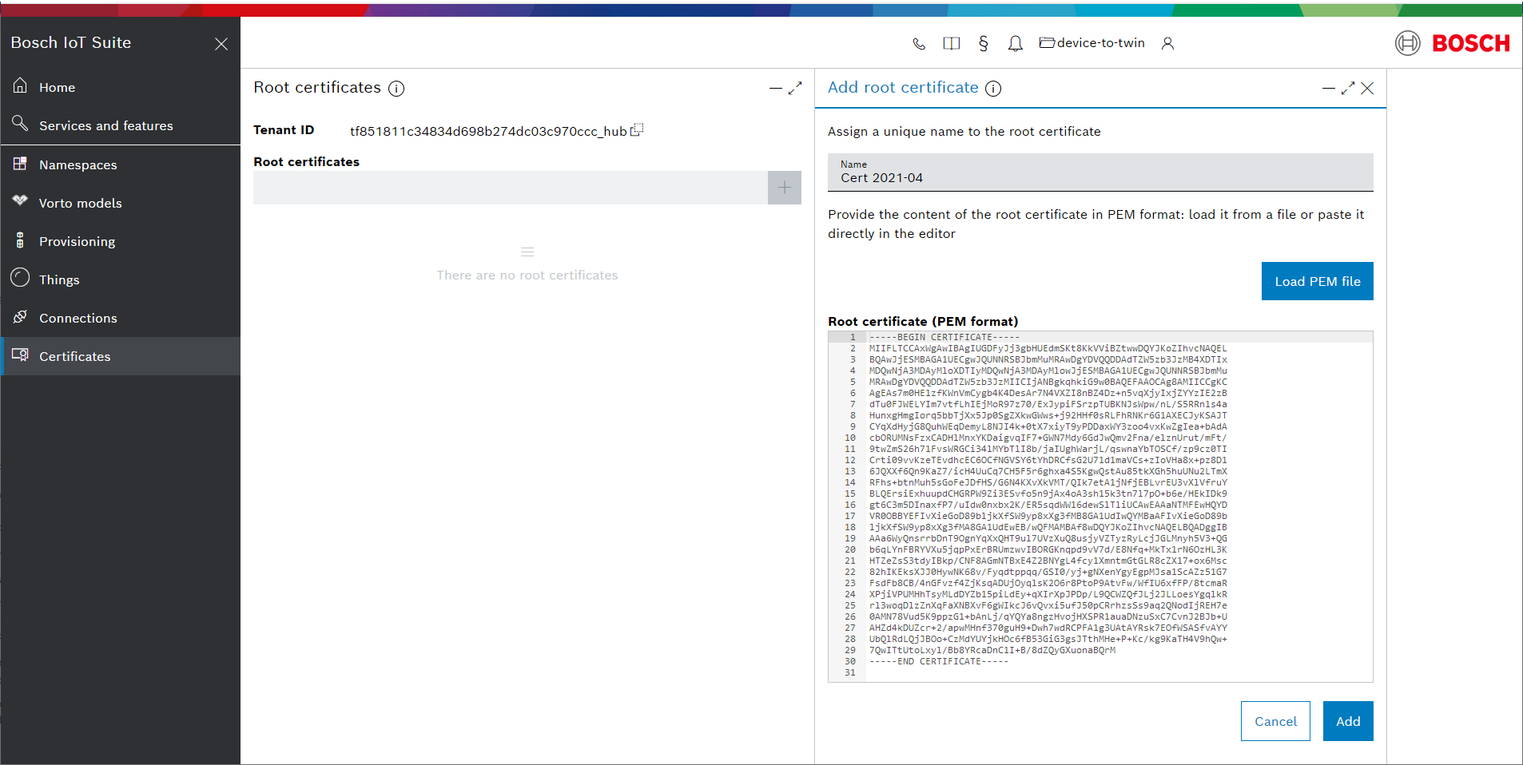Click the Namespaces grid icon
This screenshot has width=1523, height=765.
(x=20, y=164)
